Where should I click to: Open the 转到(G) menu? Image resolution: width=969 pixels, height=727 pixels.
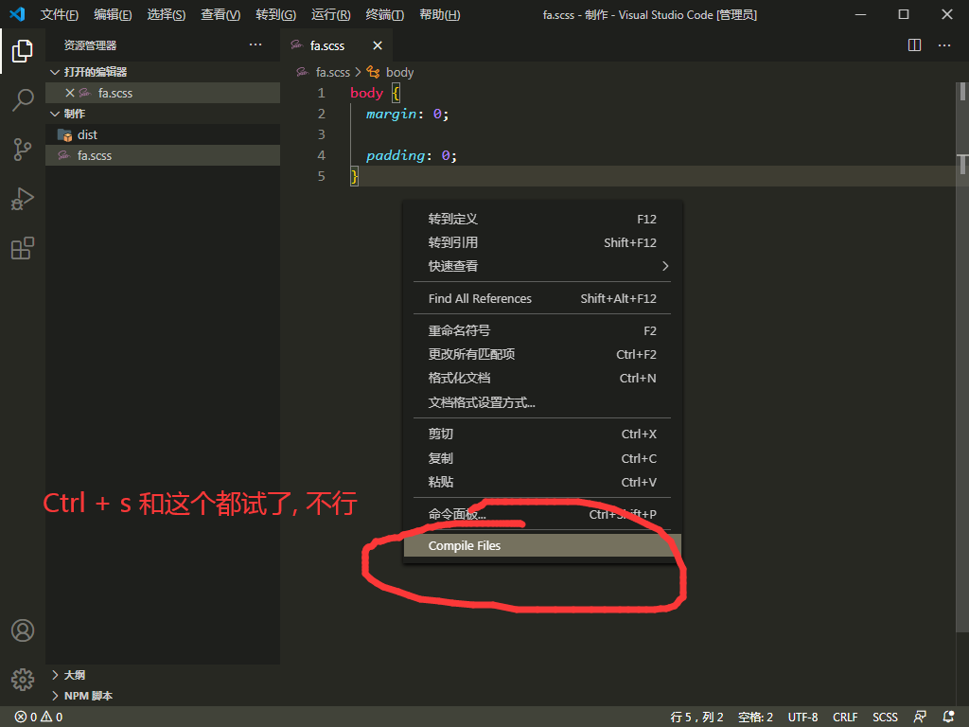[x=275, y=14]
